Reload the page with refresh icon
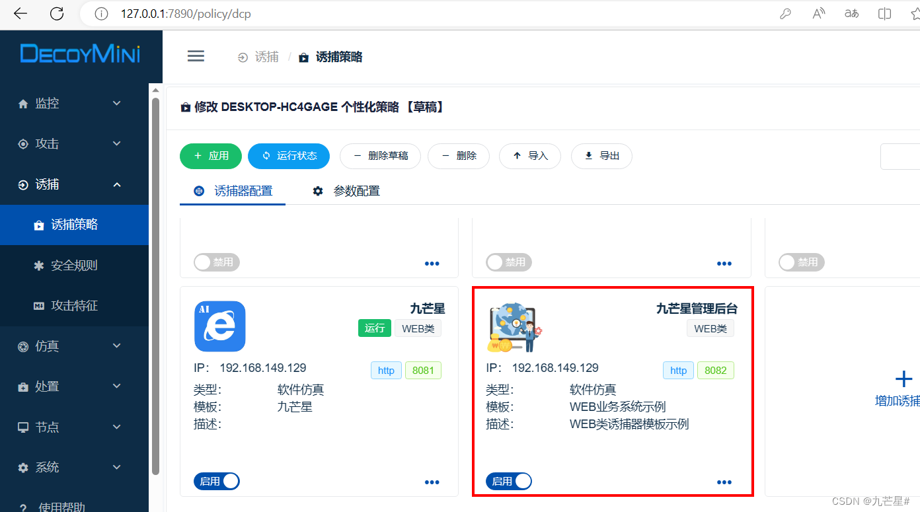Image resolution: width=920 pixels, height=512 pixels. click(x=57, y=14)
